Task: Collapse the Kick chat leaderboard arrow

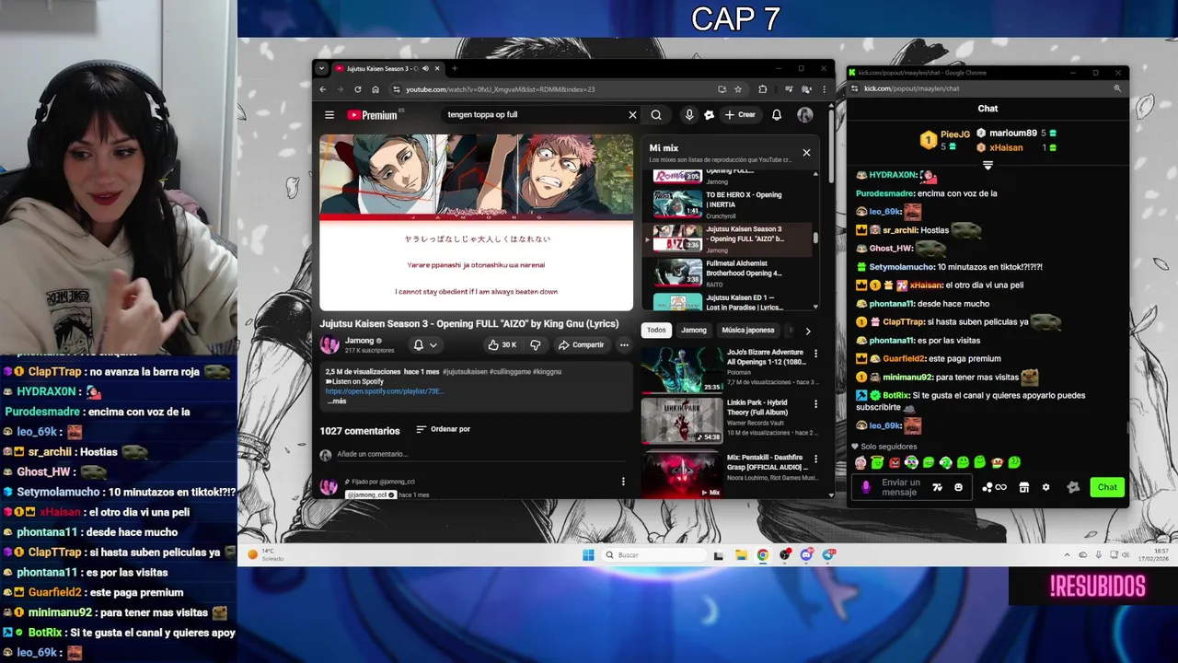Action: pyautogui.click(x=987, y=166)
